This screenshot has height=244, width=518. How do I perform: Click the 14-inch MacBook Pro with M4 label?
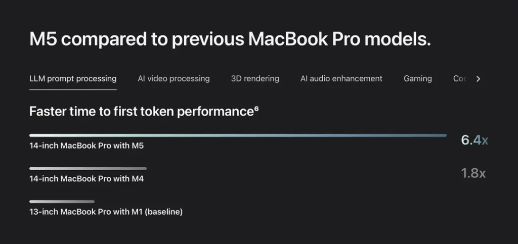pyautogui.click(x=87, y=179)
